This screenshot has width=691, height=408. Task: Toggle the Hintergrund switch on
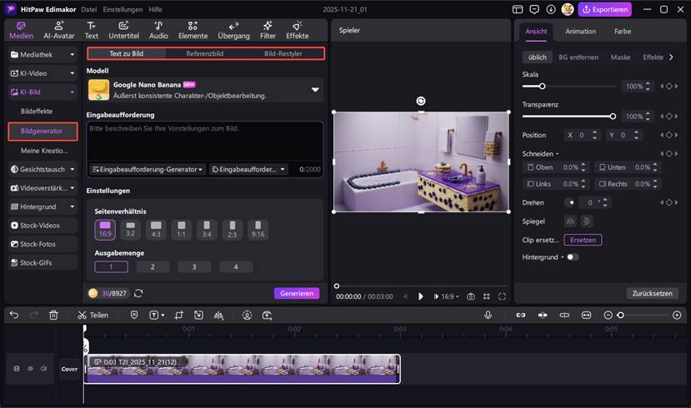tap(572, 257)
